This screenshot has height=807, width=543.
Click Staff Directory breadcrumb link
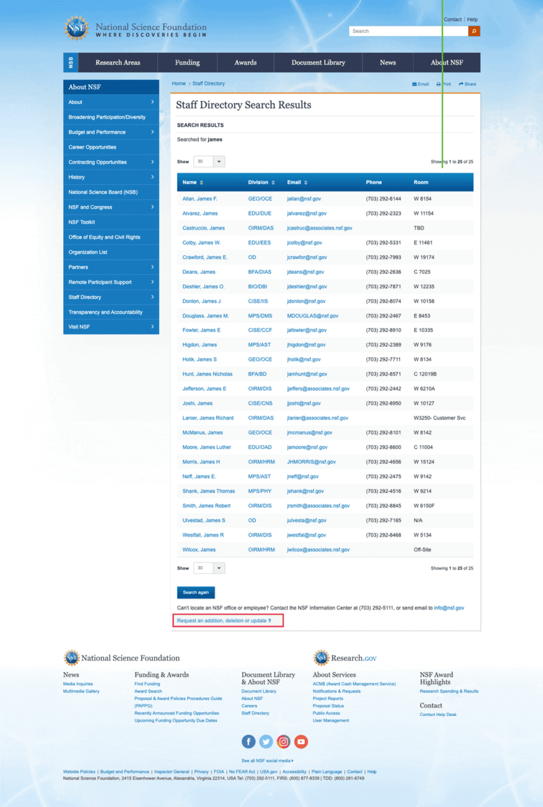click(x=208, y=83)
